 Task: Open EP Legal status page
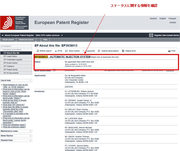(16, 56)
